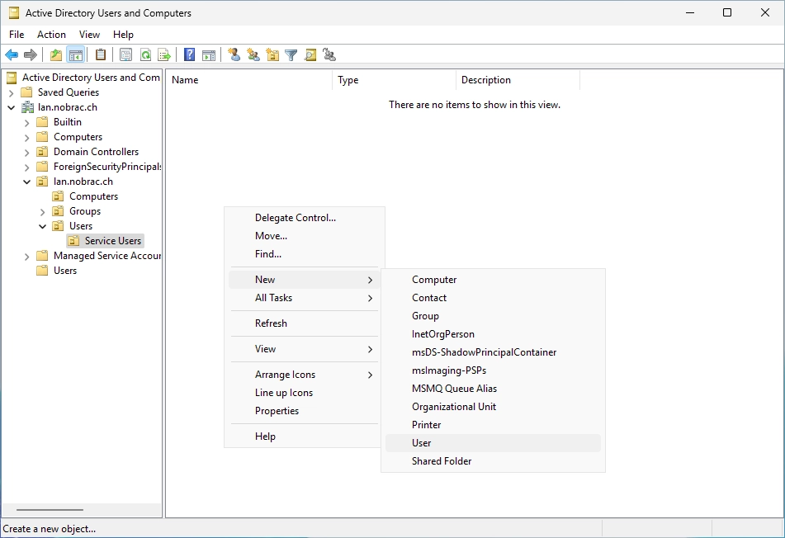The image size is (785, 538).
Task: Click the Refresh toolbar icon
Action: click(x=145, y=54)
